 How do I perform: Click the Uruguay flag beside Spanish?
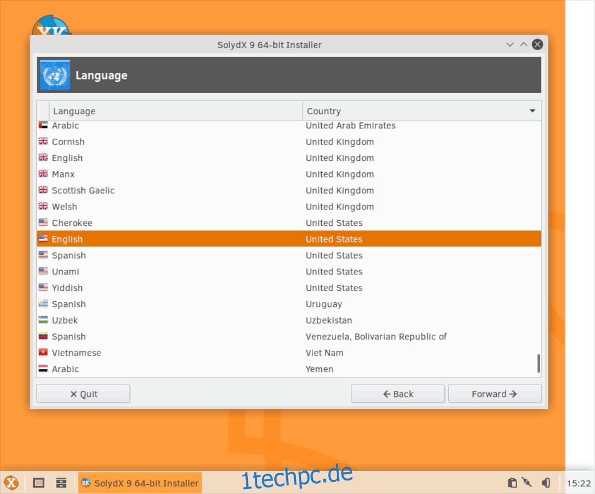(x=43, y=304)
